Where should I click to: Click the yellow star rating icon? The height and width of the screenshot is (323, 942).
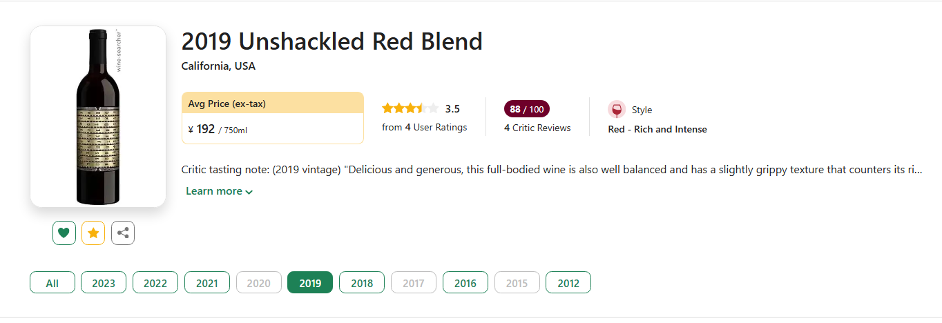tap(93, 233)
